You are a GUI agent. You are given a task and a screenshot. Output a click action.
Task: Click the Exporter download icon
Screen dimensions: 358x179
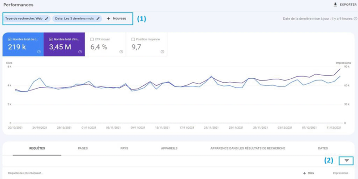point(335,4)
